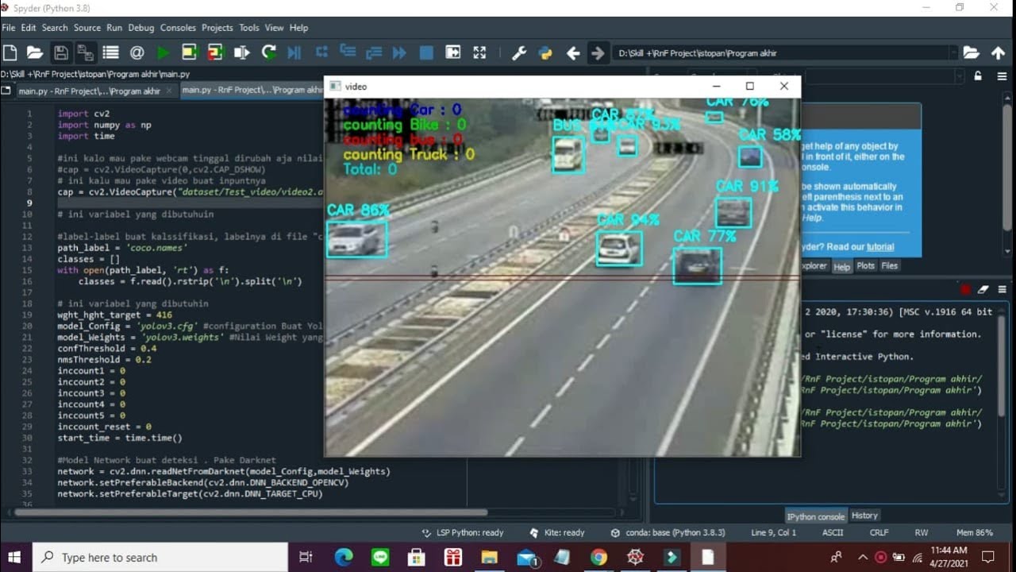Screen dimensions: 1016x572
Task: Open Microsoft Edge from taskbar
Action: coord(343,558)
